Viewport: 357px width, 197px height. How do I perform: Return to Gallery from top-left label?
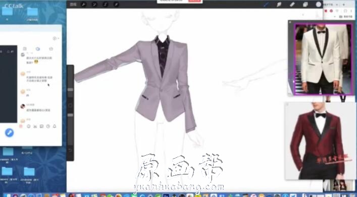pyautogui.click(x=73, y=5)
